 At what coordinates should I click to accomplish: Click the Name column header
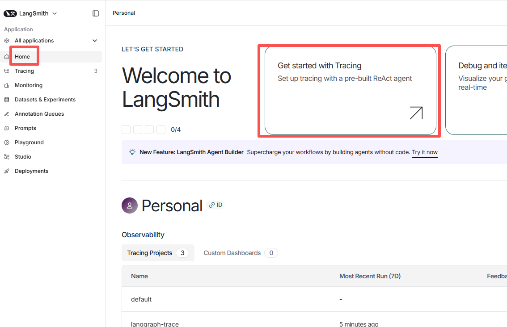[x=139, y=276]
